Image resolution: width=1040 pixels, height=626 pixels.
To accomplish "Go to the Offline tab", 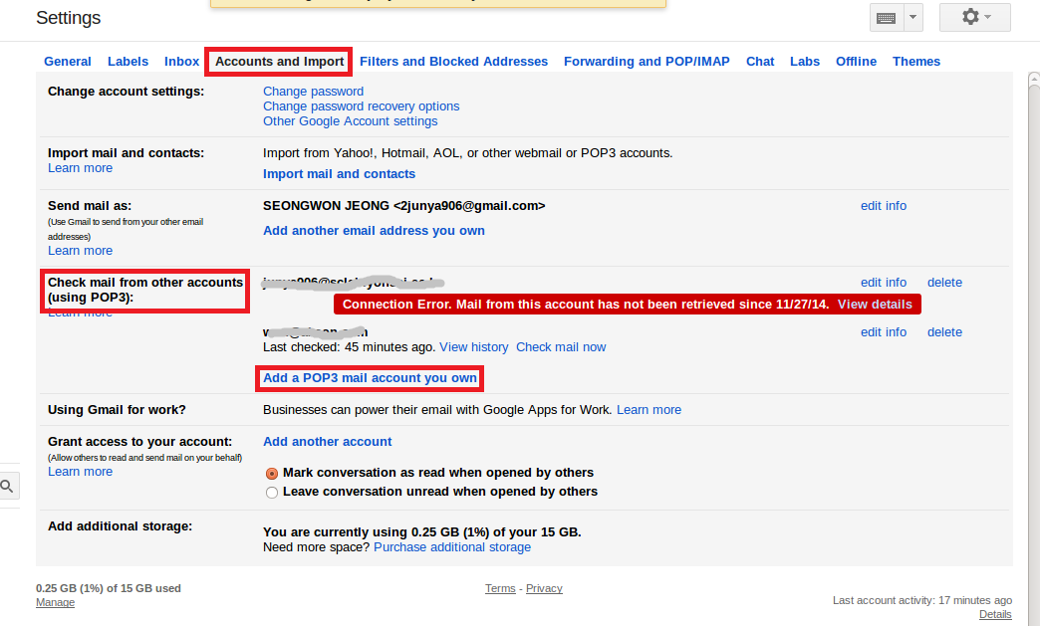I will coord(856,62).
